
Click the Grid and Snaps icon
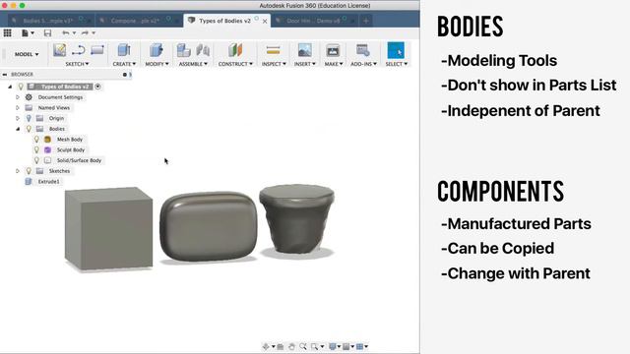tap(346, 346)
